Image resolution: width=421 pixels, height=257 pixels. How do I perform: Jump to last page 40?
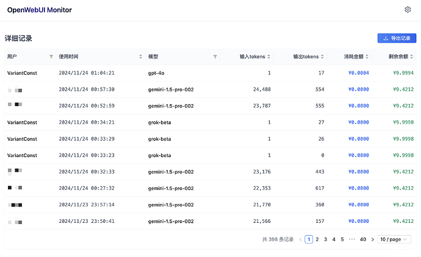pyautogui.click(x=363, y=239)
